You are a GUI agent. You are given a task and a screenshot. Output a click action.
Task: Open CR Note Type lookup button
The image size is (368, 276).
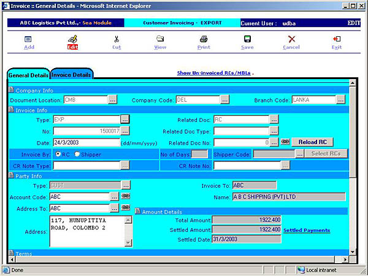point(125,166)
